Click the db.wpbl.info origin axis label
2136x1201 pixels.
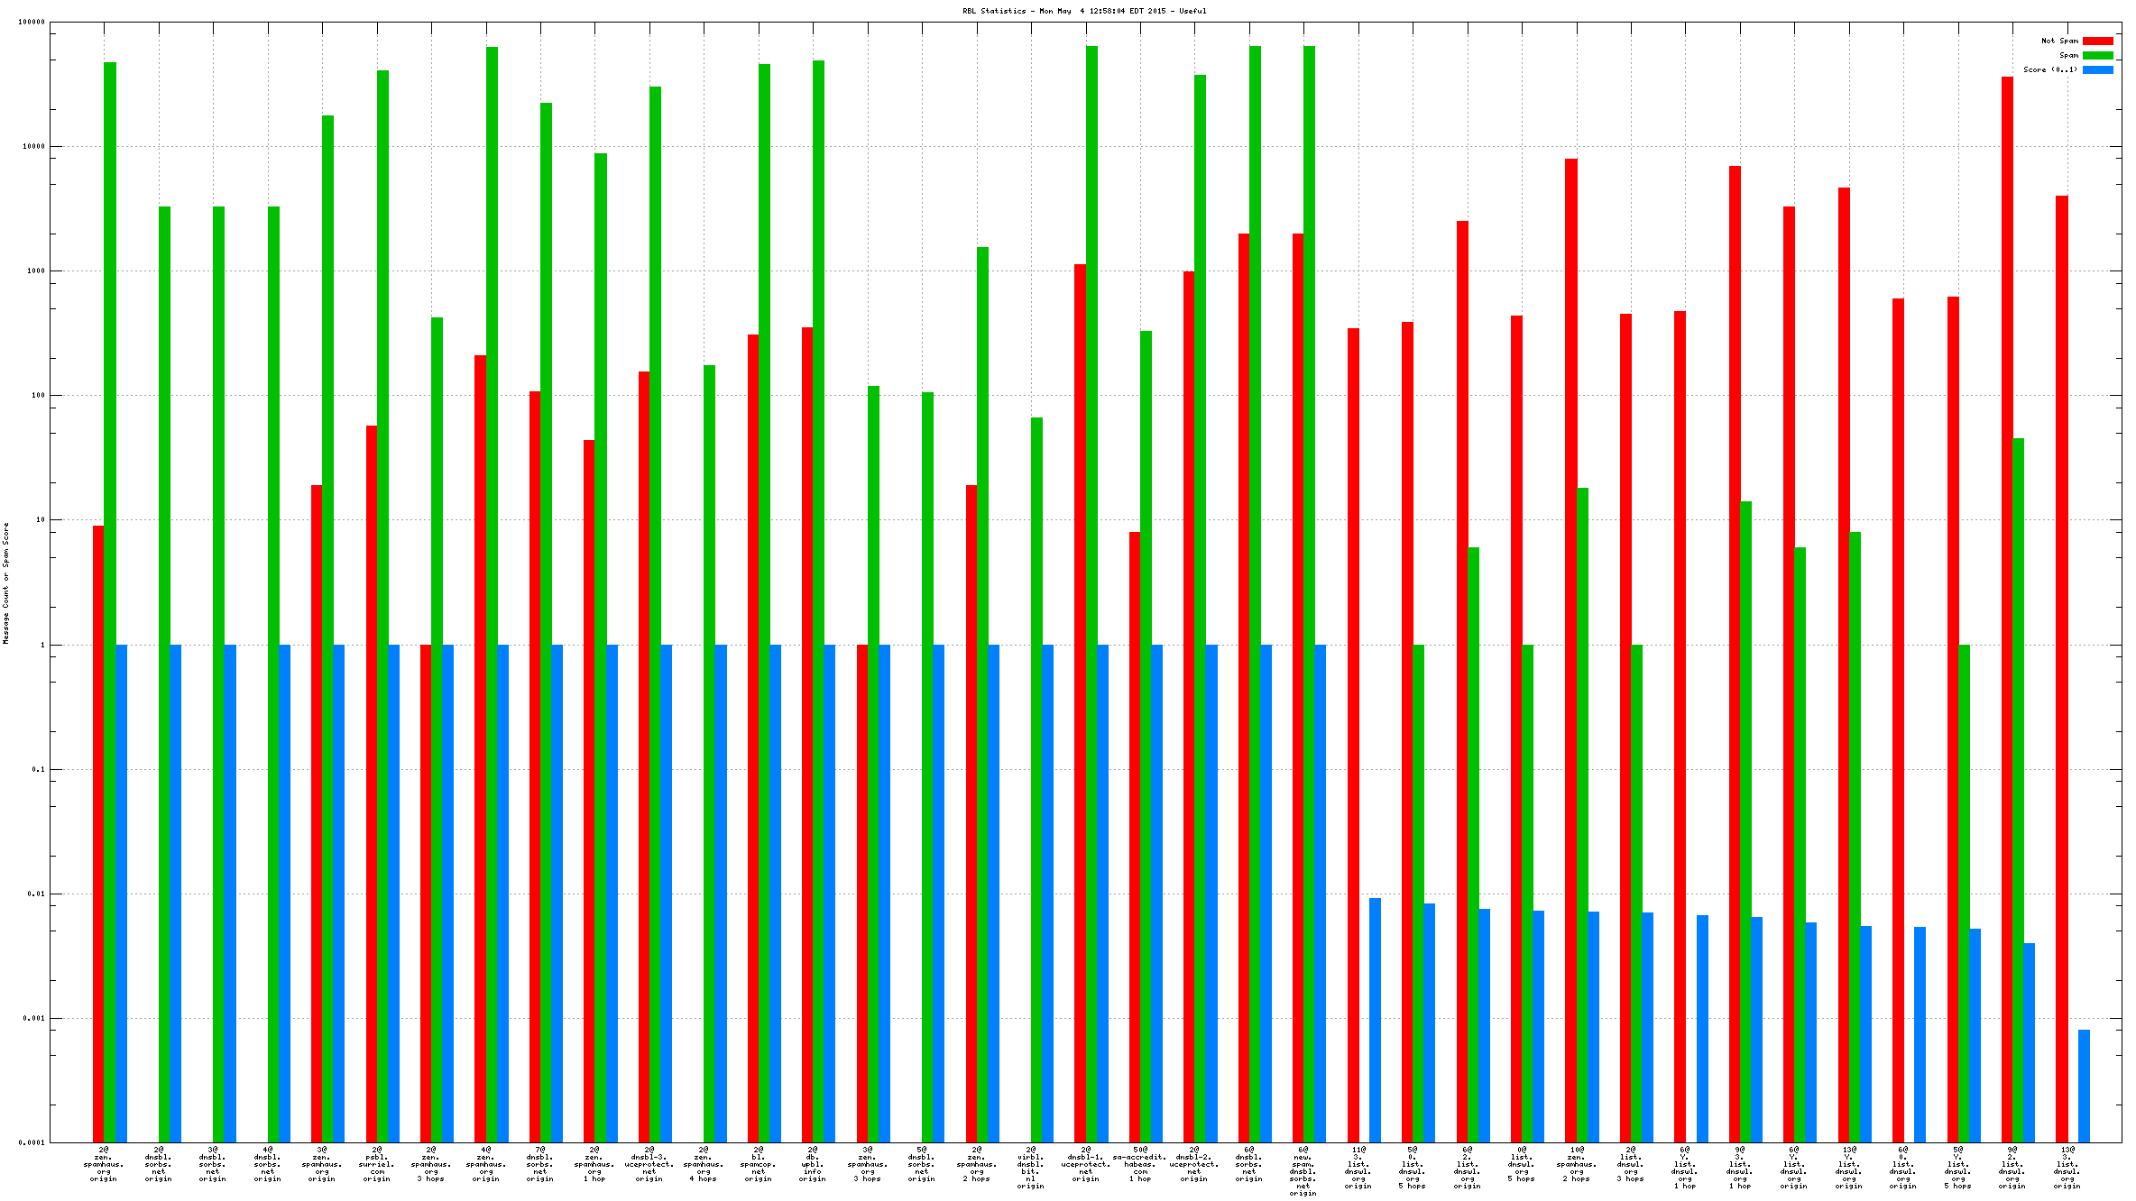pos(813,1164)
